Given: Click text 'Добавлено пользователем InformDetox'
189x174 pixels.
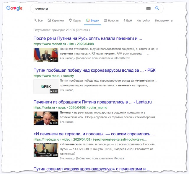Looking at the screenshot, I should click(103, 58).
